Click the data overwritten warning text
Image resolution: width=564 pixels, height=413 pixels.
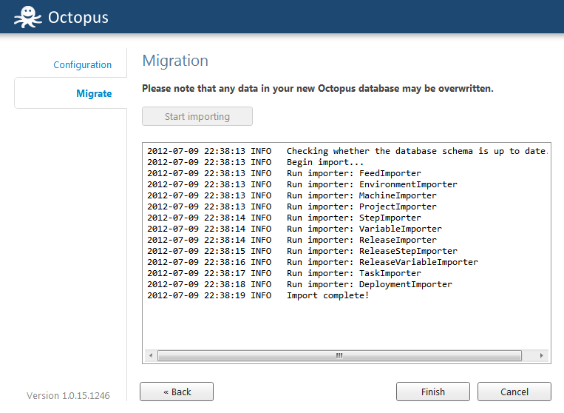tap(318, 89)
